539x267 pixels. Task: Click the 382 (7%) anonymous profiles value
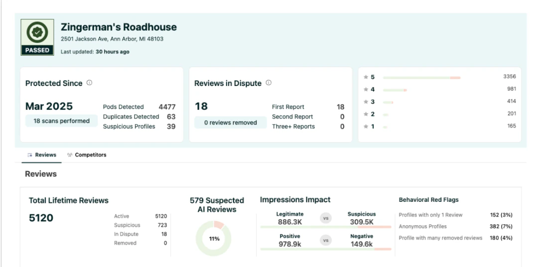click(x=501, y=227)
